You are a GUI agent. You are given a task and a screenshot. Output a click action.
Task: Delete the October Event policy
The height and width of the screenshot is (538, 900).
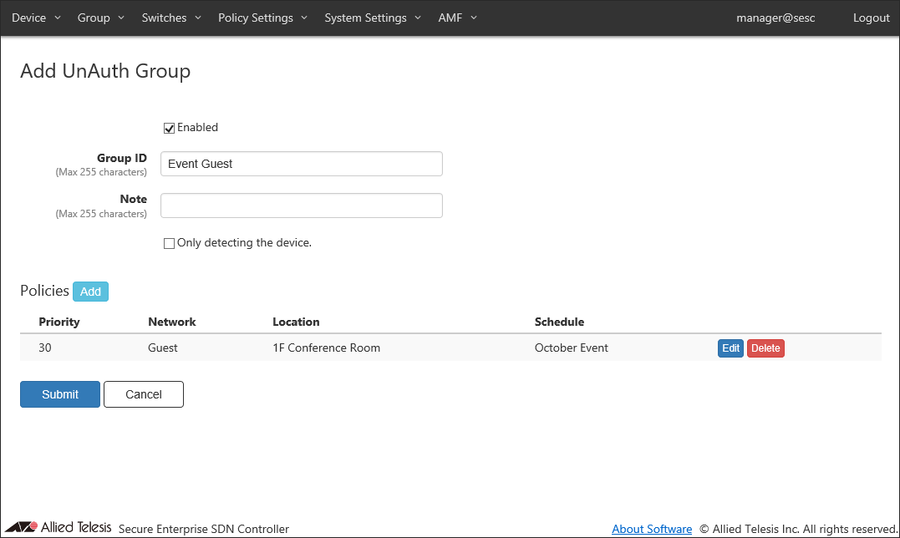tap(765, 348)
